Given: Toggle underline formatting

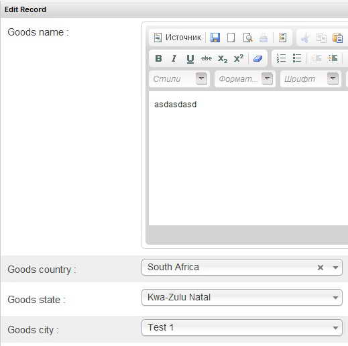Looking at the screenshot, I should click(x=190, y=58).
